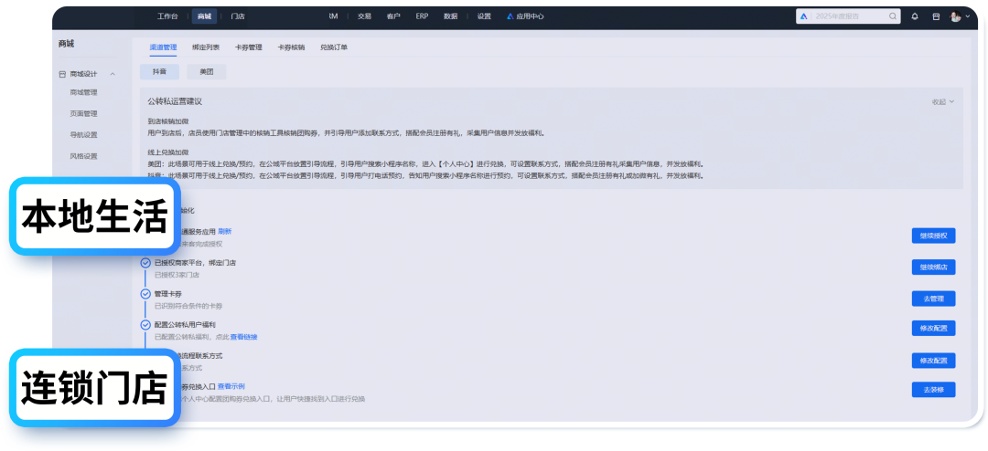Viewport: 988px width, 451px height.
Task: Click the 去装修 button
Action: (x=933, y=390)
